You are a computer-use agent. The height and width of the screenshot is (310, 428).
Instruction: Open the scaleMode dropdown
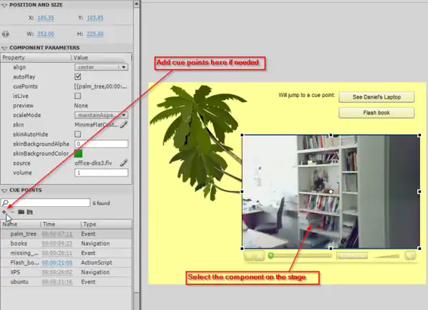click(101, 114)
